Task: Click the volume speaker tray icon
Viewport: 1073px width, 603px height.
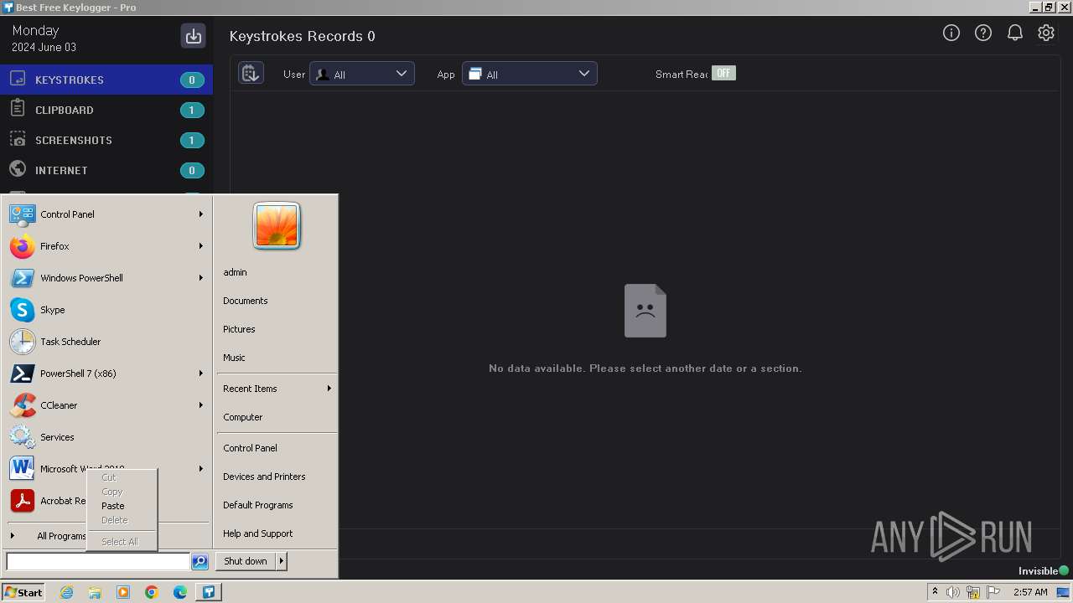Action: (x=953, y=592)
